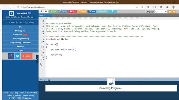Click the OnlineGDB lightning logo

coord(11,13)
